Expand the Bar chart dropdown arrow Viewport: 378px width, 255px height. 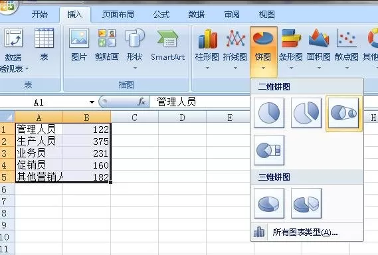click(x=291, y=68)
